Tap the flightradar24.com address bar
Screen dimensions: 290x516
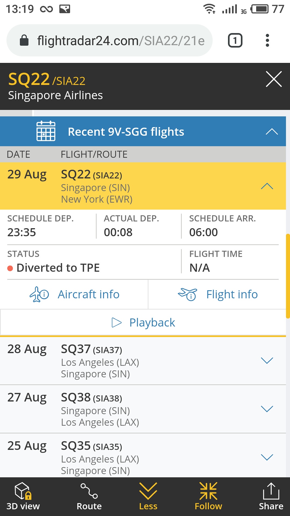(x=121, y=41)
